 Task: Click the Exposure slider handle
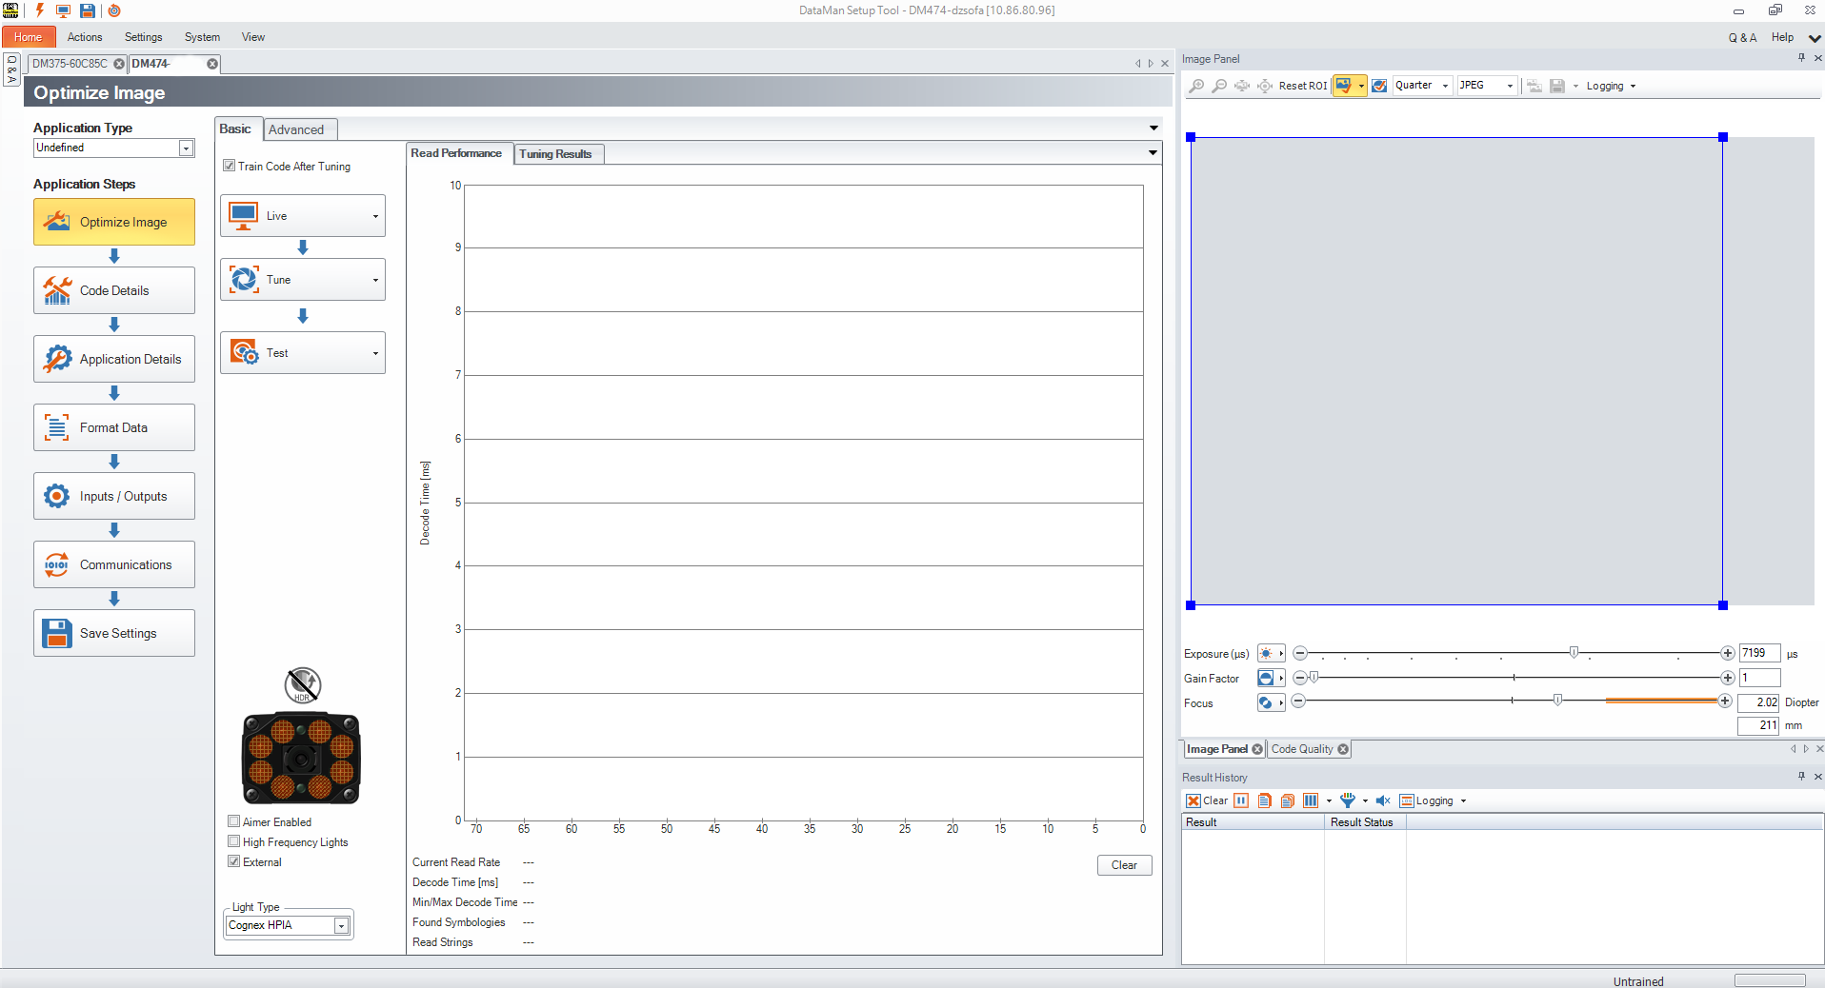(x=1574, y=653)
